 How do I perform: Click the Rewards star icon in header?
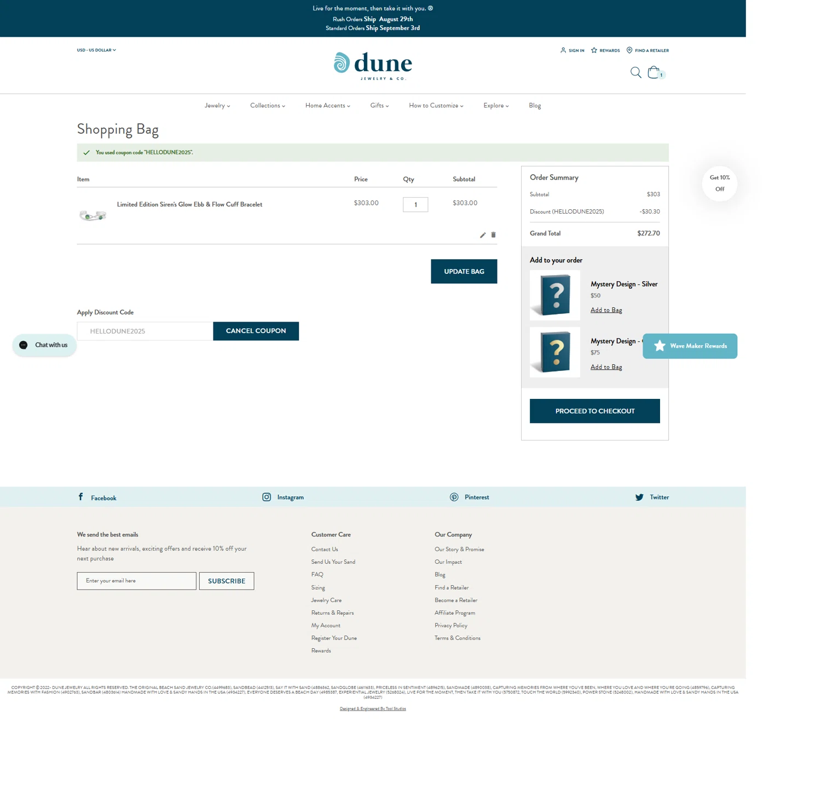click(x=594, y=50)
